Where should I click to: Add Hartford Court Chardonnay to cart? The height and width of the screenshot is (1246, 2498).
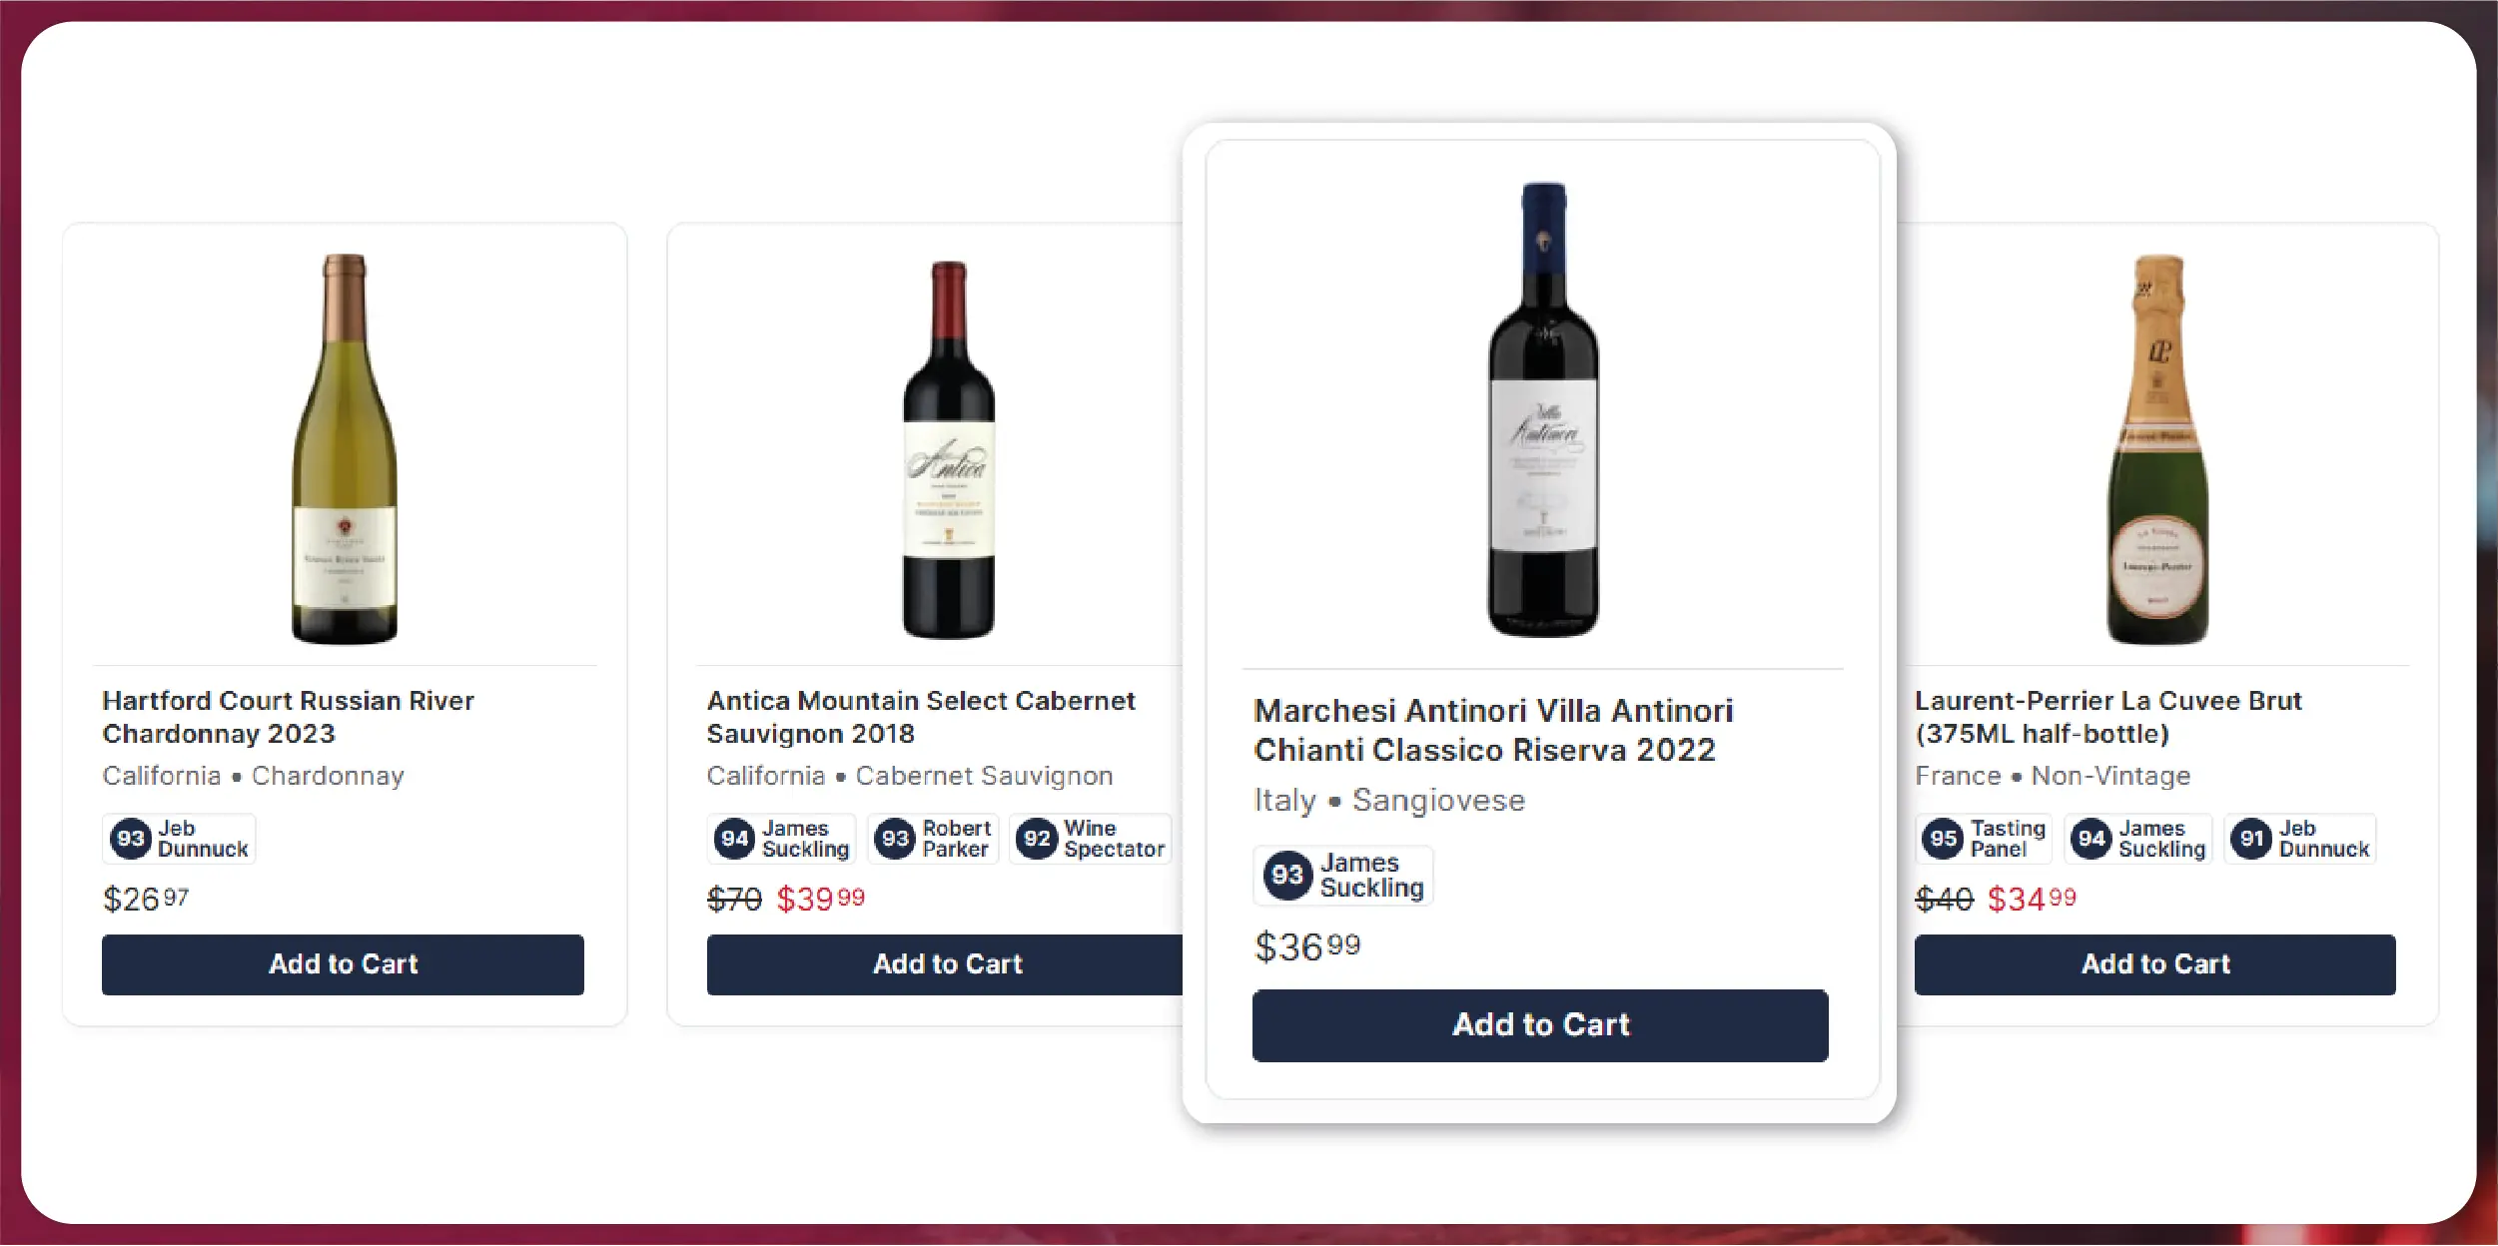tap(343, 964)
